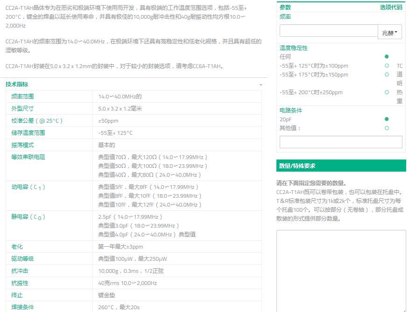This screenshot has width=409, height=312.
Task: Collapse the 技术指标 section with minus icon
Action: coord(261,84)
